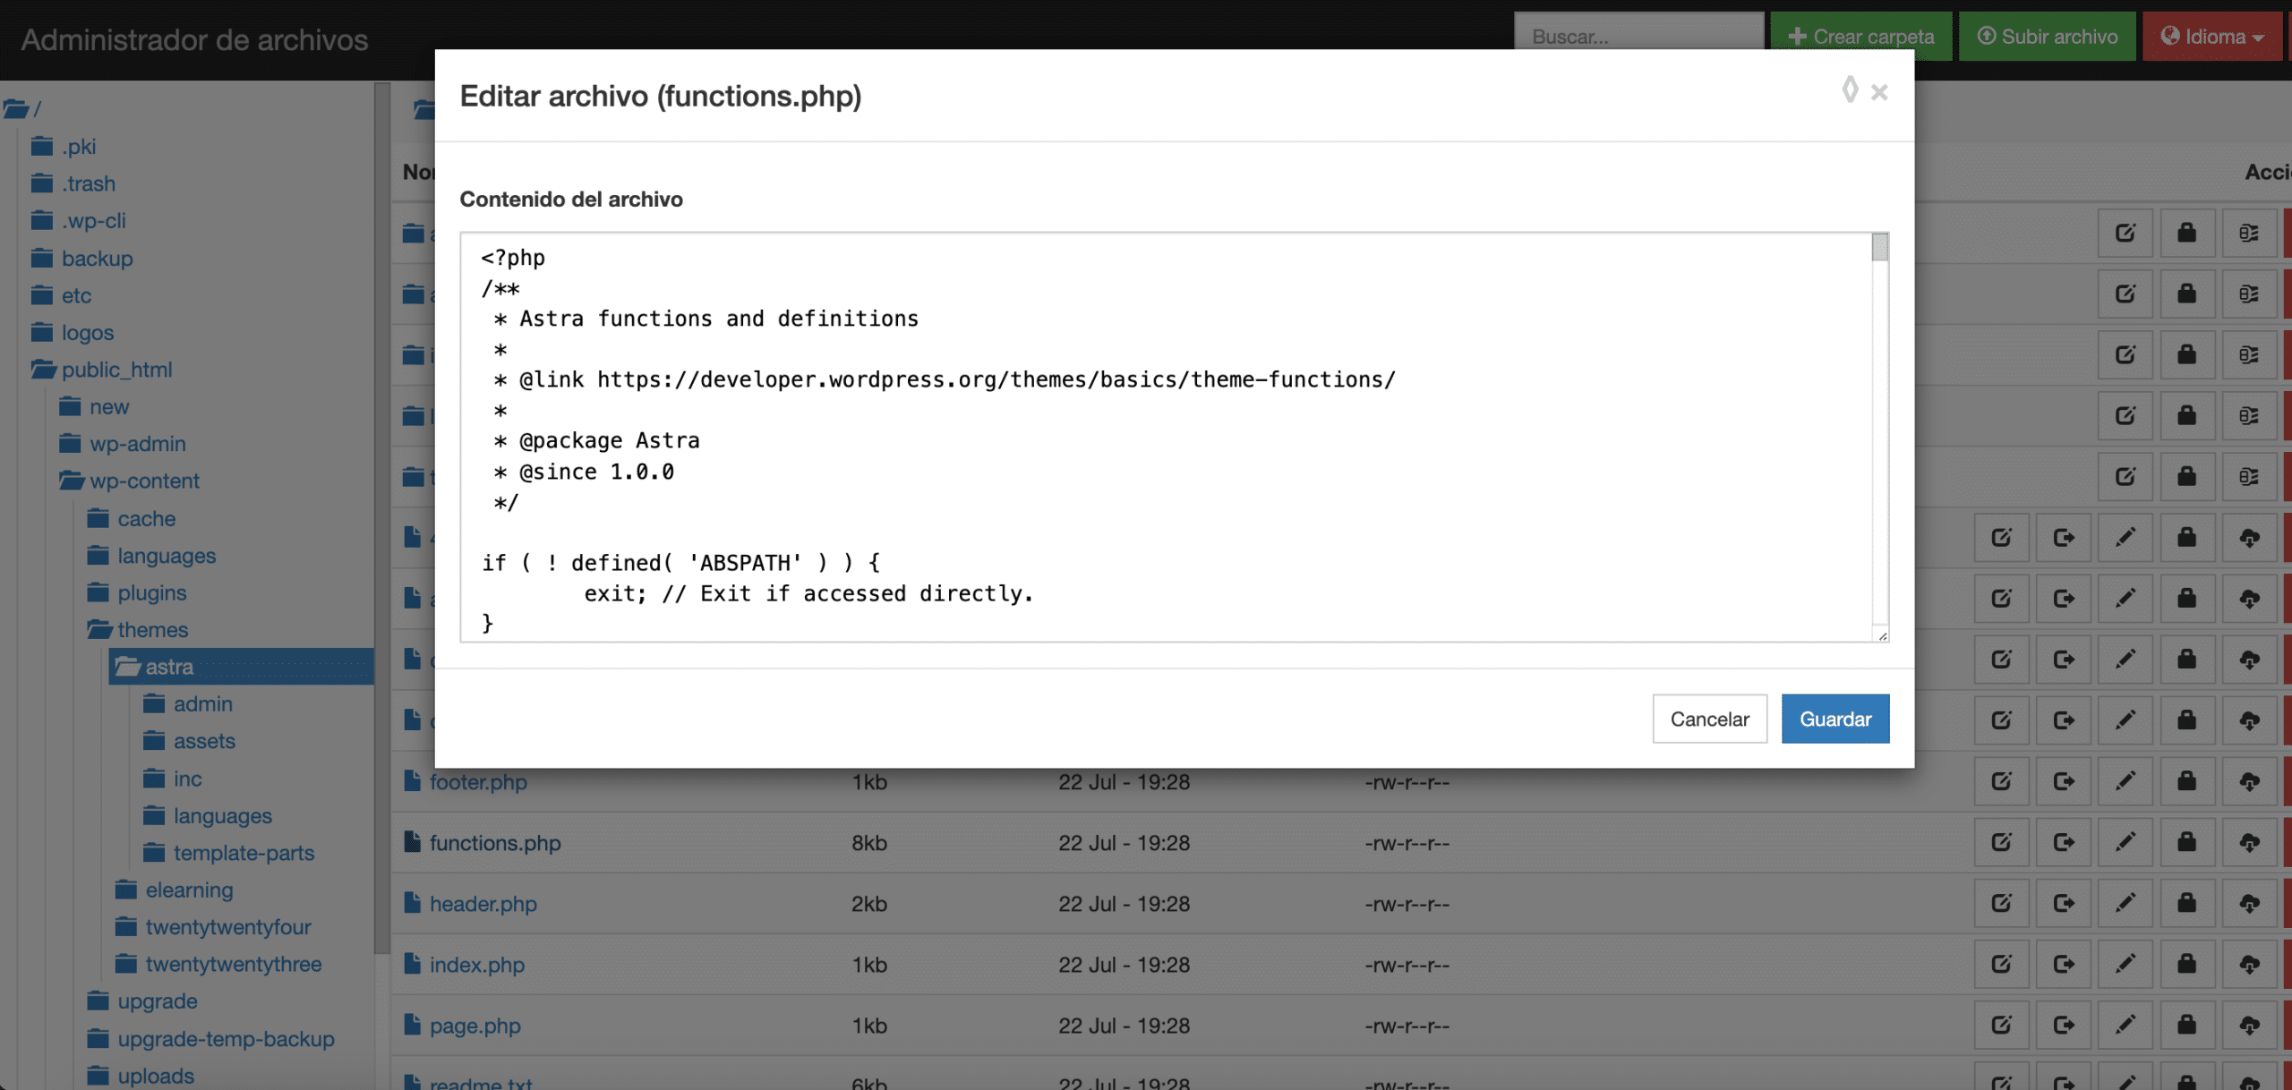Open the Idioma language dropdown
Viewport: 2292px width, 1090px height.
coord(2211,37)
